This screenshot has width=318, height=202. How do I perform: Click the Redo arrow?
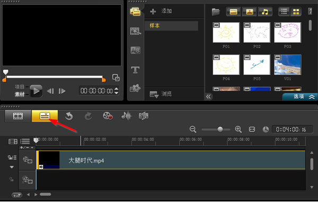(88, 116)
